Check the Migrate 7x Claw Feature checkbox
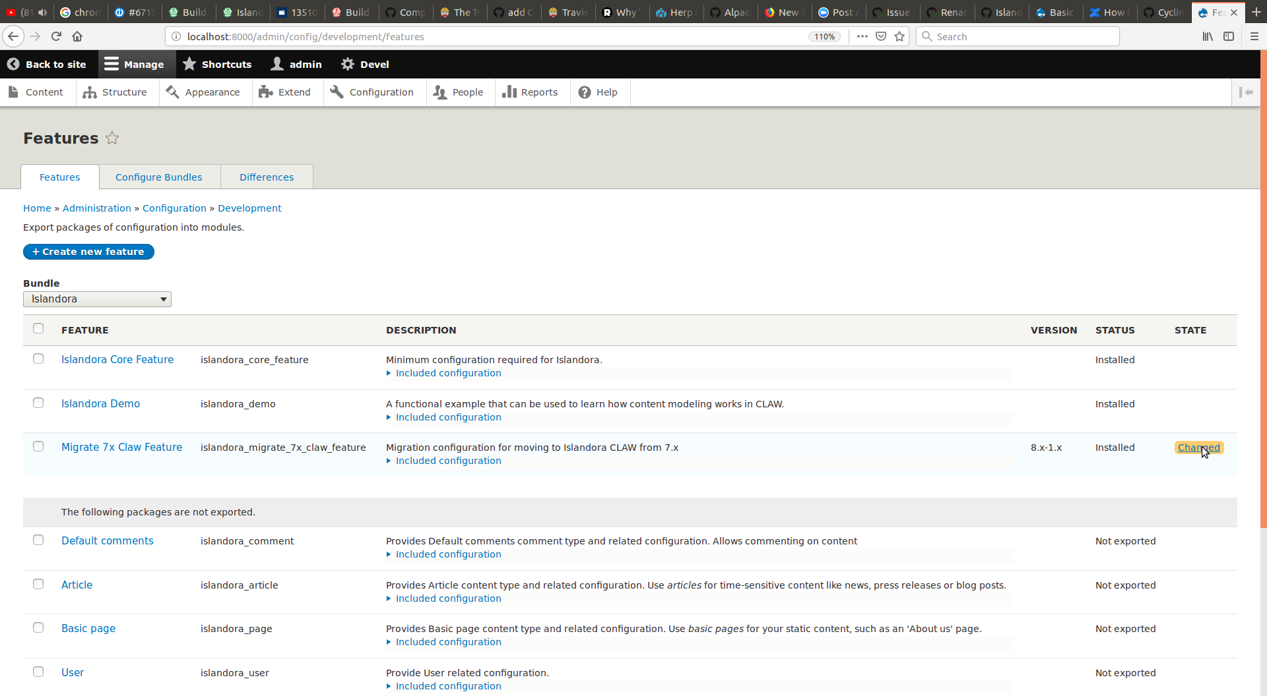1267x696 pixels. (x=38, y=446)
